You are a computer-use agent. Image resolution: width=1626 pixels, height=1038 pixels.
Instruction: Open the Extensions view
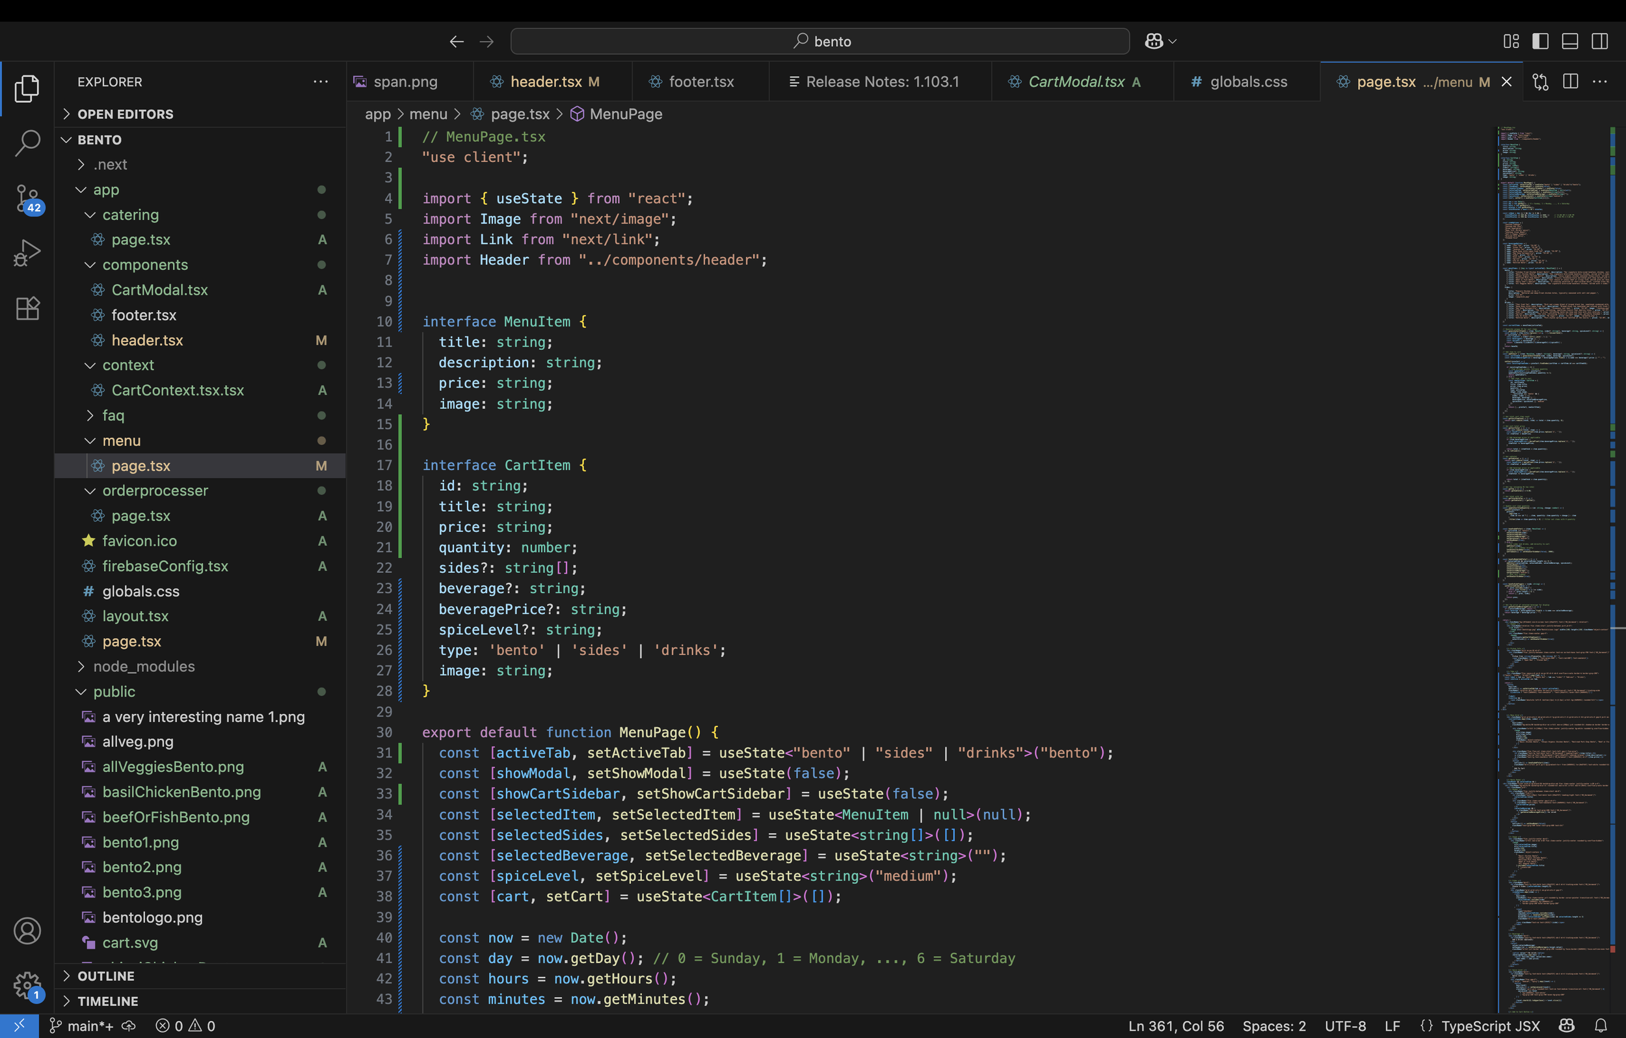pos(27,309)
